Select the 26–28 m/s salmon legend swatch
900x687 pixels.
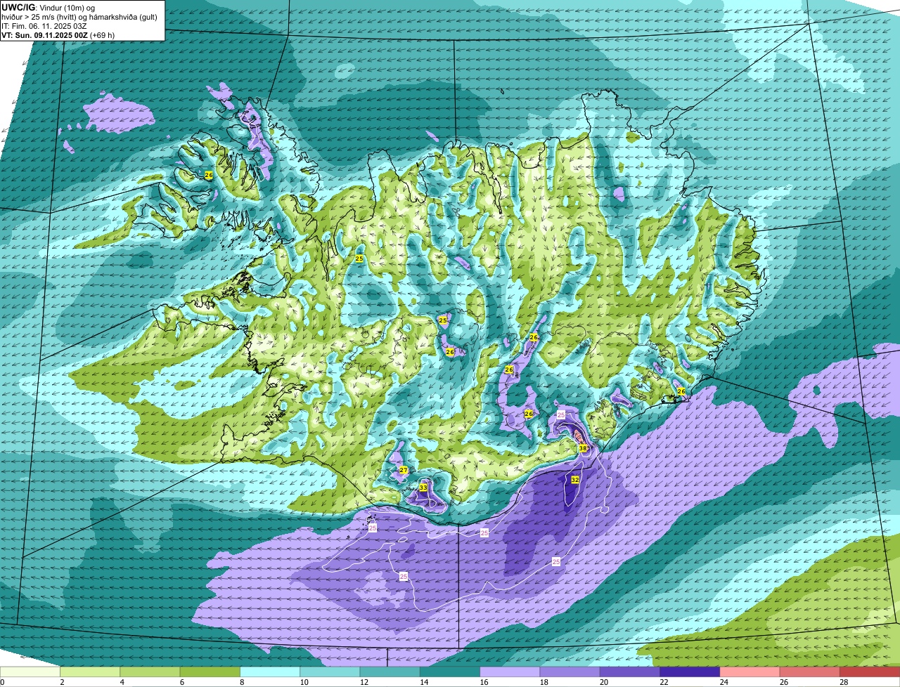tap(810, 672)
